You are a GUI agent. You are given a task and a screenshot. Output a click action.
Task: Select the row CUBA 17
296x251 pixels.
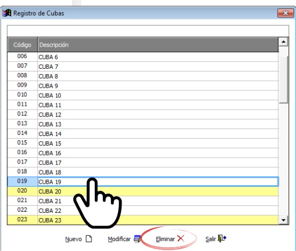click(x=143, y=162)
